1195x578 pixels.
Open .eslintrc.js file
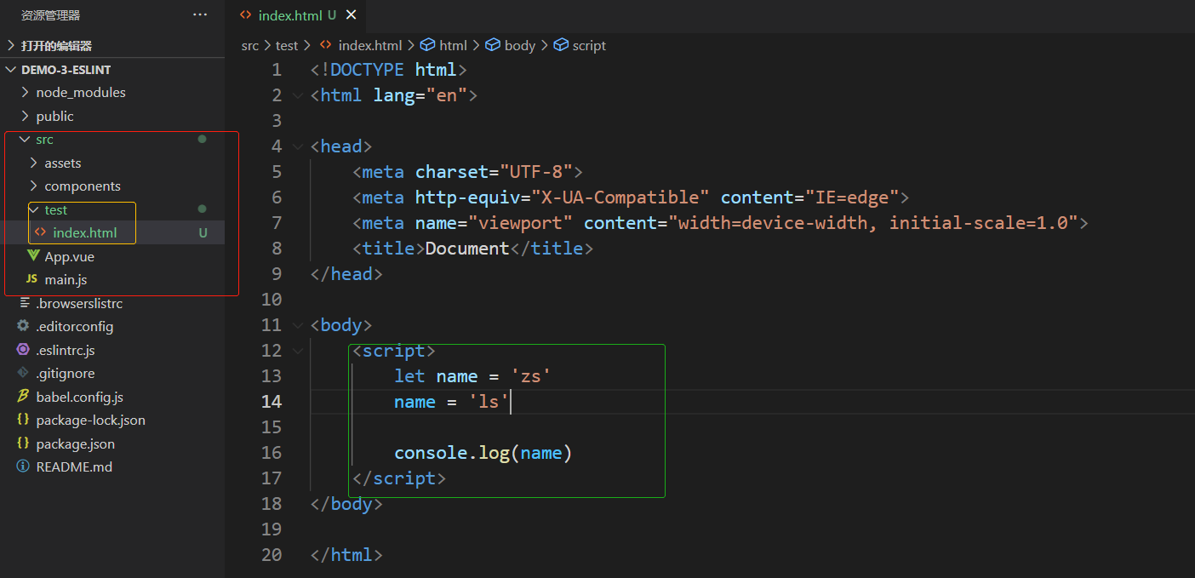click(112, 350)
